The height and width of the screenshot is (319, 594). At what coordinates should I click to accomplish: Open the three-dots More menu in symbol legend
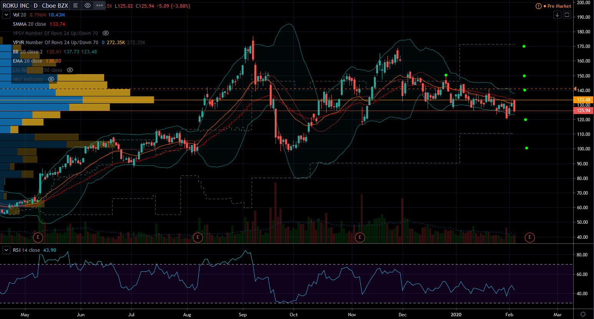pyautogui.click(x=100, y=5)
